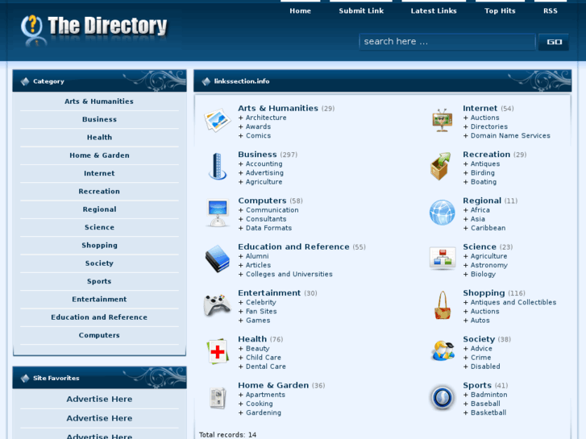Open the Fan Sites subcategory link
Viewport: 586px width, 439px height.
coord(261,311)
